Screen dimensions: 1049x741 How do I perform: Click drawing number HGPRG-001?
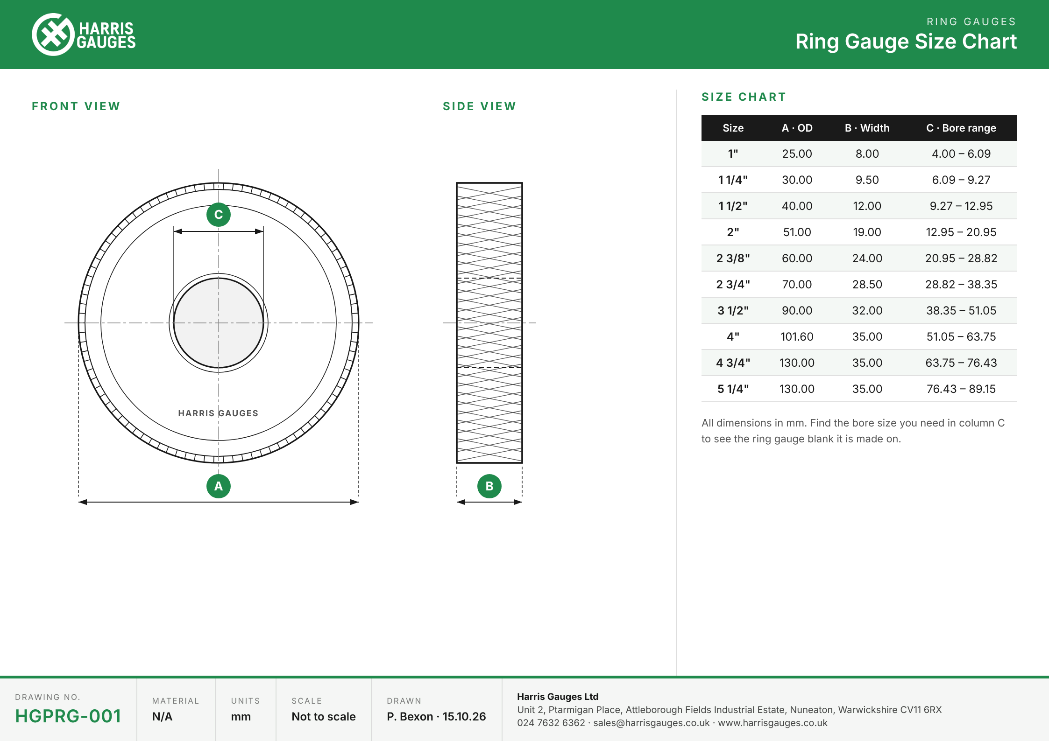tap(68, 716)
